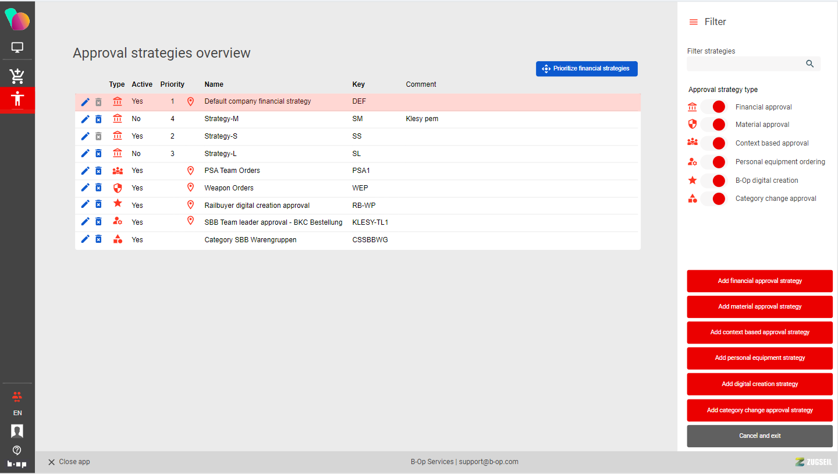Viewport: 838px width, 474px height.
Task: Click location pin for PSA Team Orders
Action: point(190,171)
